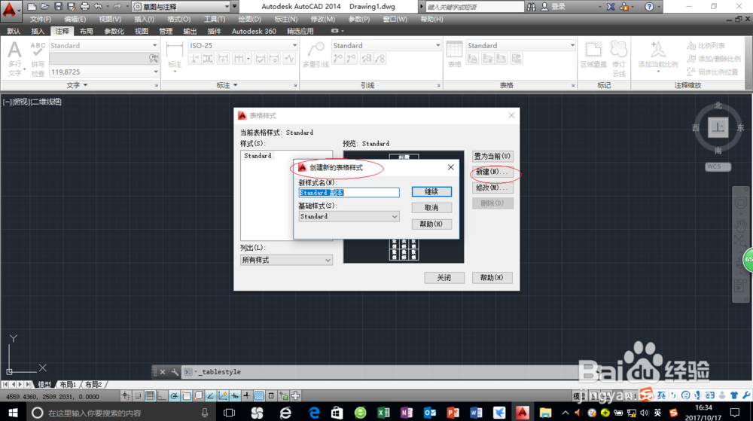Click the keyword search box in title bar
753x421 pixels.
(474, 7)
